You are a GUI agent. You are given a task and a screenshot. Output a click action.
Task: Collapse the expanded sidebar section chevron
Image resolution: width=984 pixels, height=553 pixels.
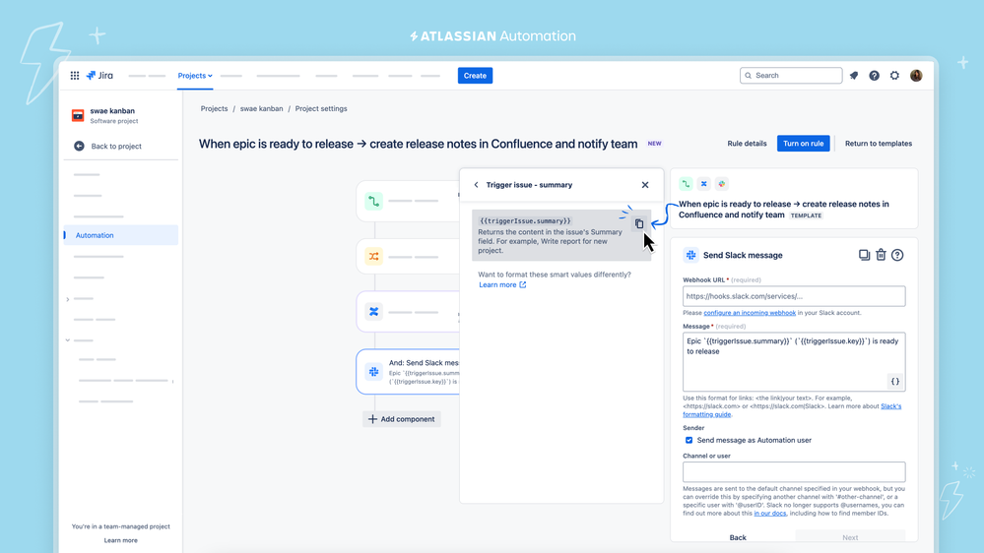[68, 340]
